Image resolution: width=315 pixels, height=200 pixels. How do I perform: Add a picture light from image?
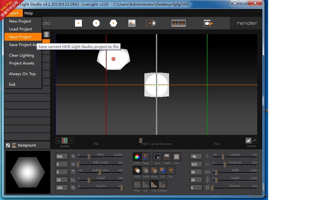pyautogui.click(x=132, y=23)
